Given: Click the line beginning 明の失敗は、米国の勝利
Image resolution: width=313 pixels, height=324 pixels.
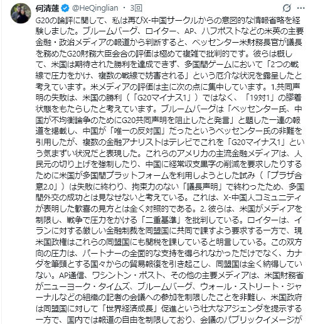Looking at the screenshot, I should (169, 98).
